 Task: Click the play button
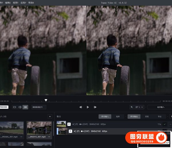pos(88,107)
